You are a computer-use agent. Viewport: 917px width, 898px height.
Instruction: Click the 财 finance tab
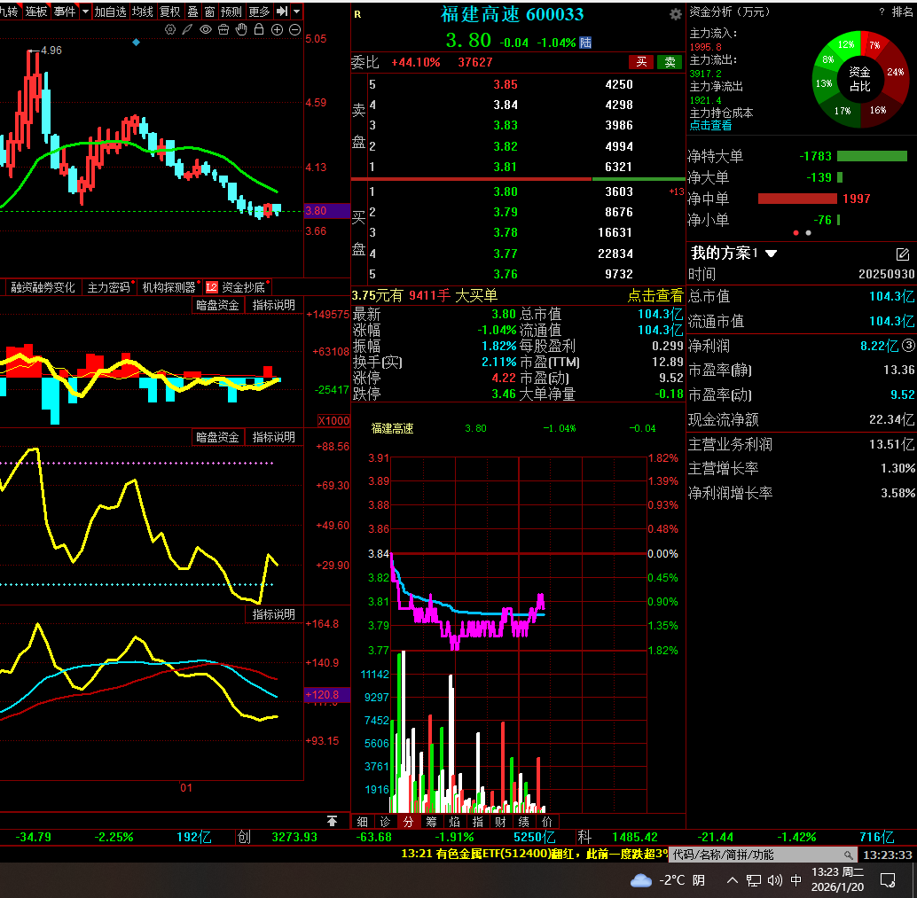[500, 822]
